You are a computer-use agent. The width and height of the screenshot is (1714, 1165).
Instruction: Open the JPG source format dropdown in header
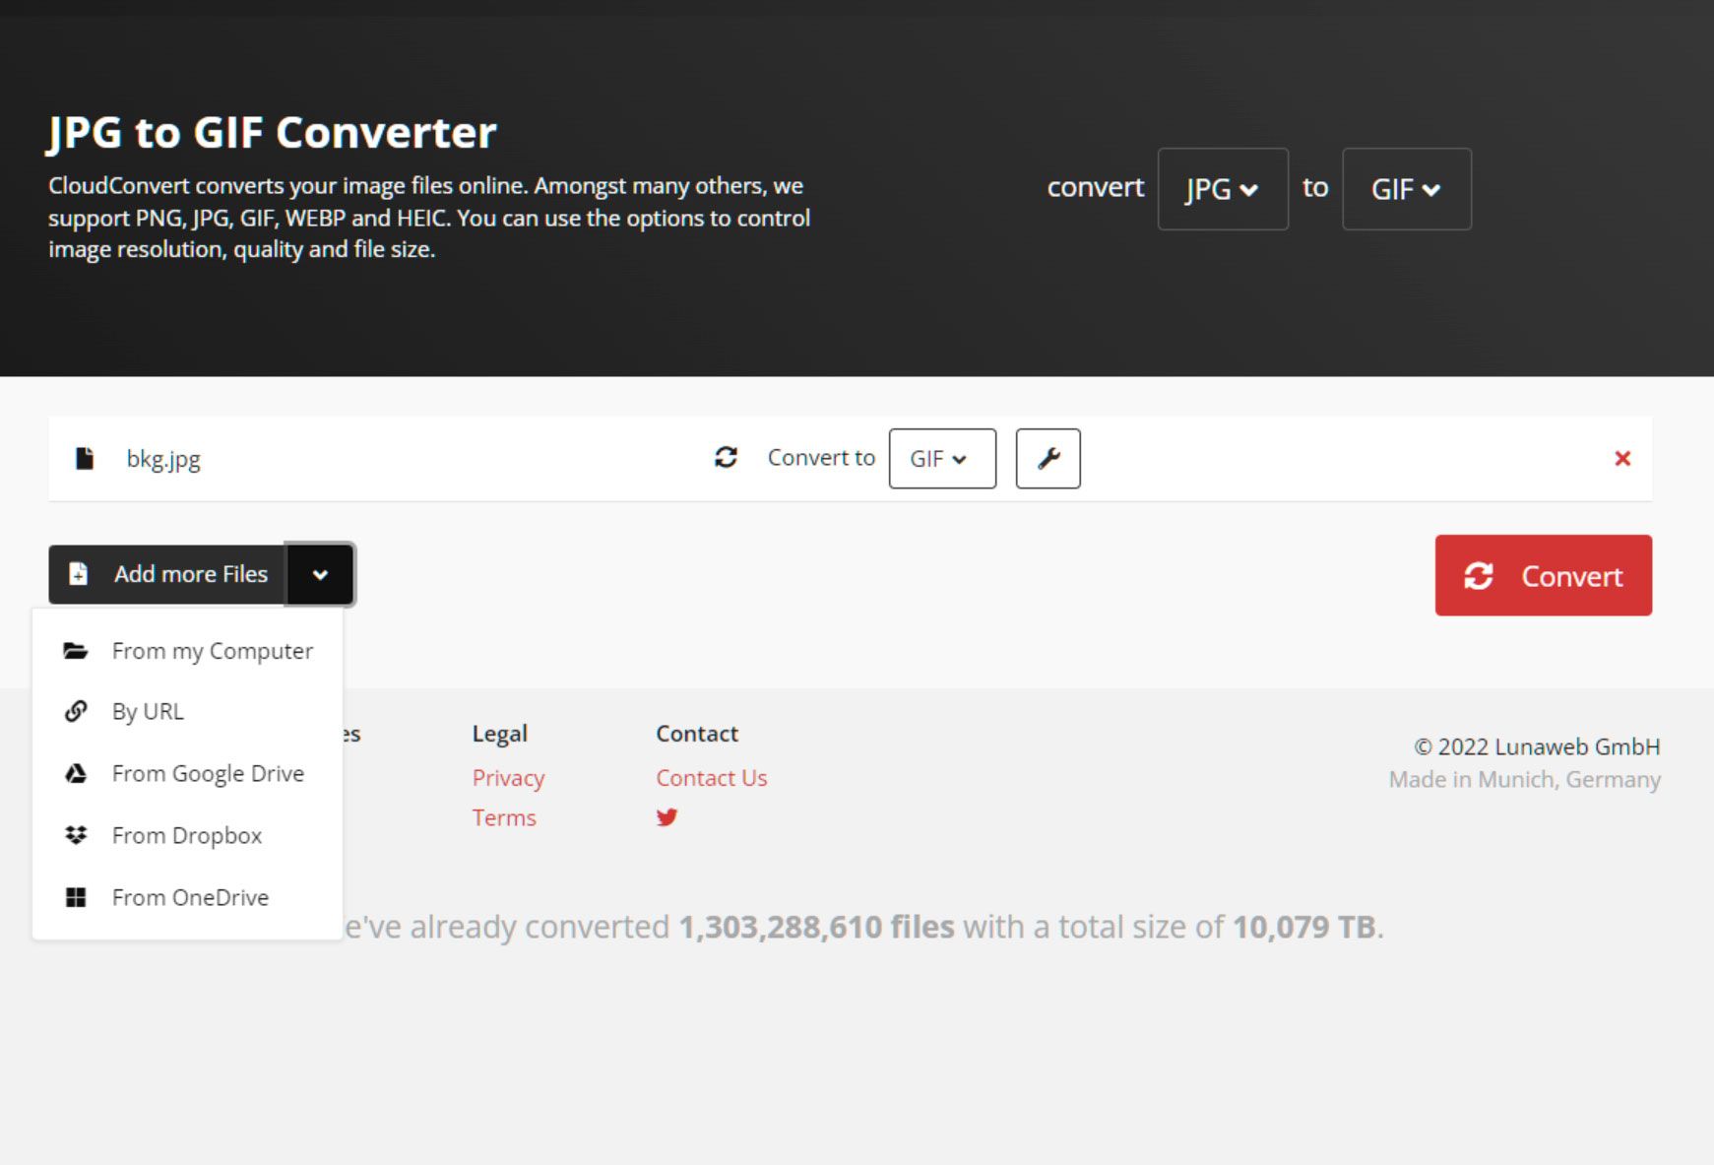(1223, 189)
